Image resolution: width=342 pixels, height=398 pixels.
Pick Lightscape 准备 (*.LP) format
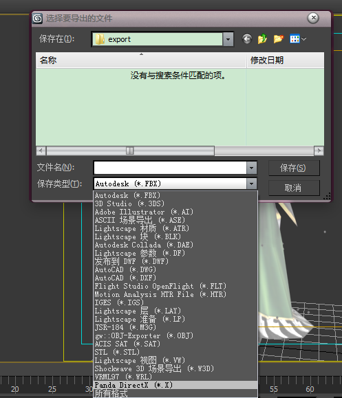click(175, 319)
